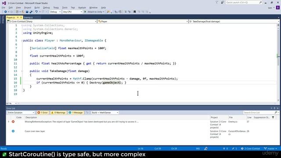Click the 2-Core-Combat repository in status bar

(x=250, y=149)
